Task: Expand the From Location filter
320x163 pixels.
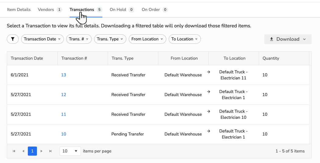Action: (147, 39)
